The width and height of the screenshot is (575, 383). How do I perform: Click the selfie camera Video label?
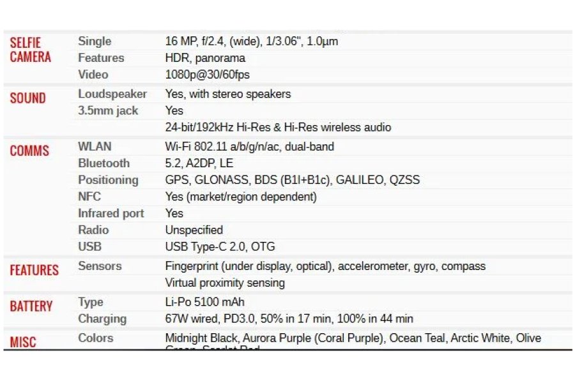coord(93,75)
